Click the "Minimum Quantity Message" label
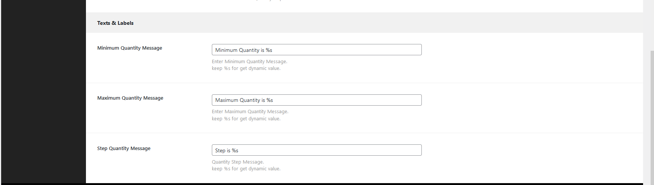The width and height of the screenshot is (654, 185). point(130,48)
